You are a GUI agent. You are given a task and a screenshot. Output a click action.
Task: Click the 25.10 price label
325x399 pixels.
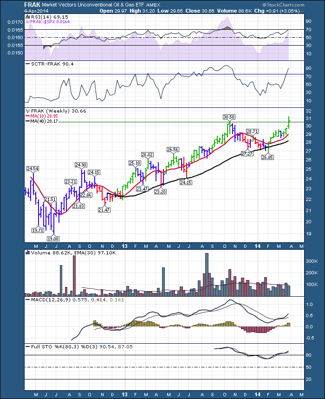click(x=135, y=163)
